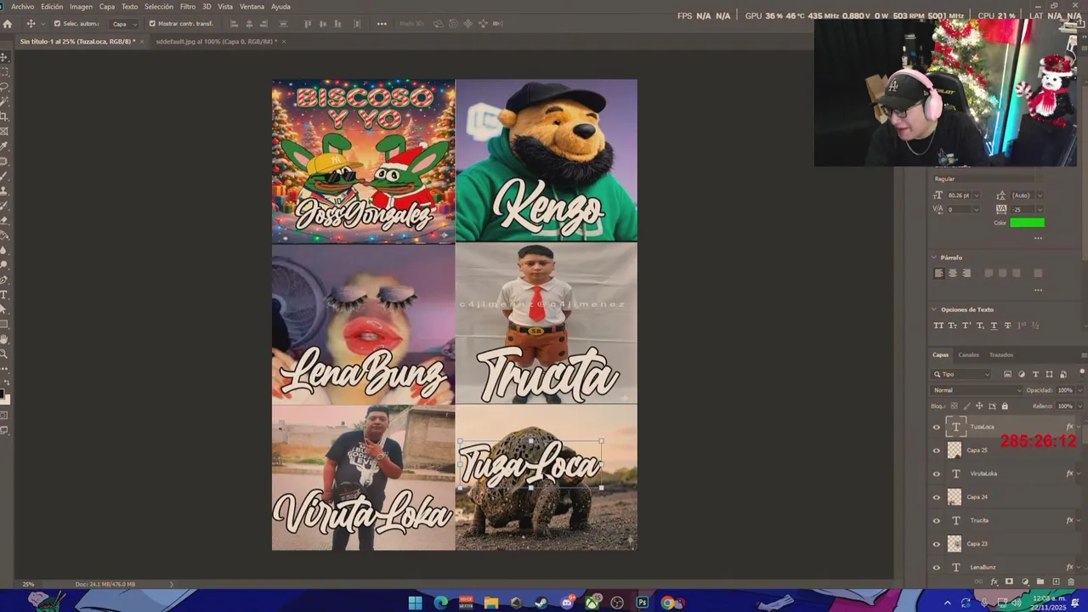Switch to the Canales tab

pyautogui.click(x=969, y=355)
